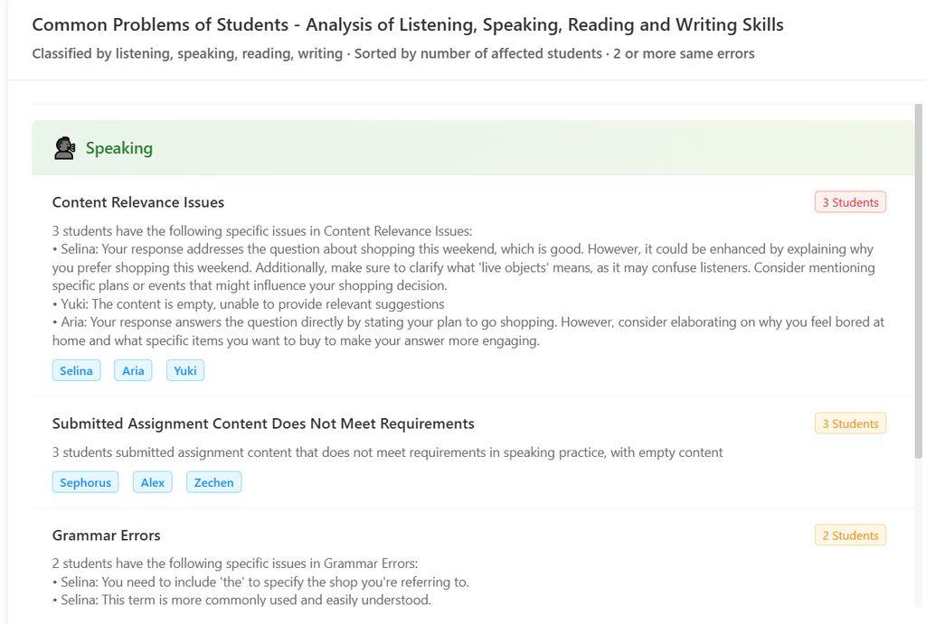
Task: Click the red 3 Students badge beside Content Relevance Issues
Action: coord(850,201)
